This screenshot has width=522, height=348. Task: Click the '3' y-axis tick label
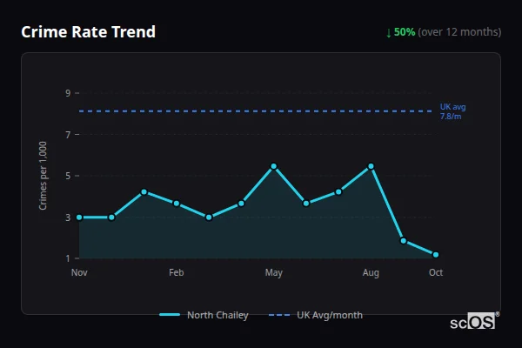tap(68, 217)
